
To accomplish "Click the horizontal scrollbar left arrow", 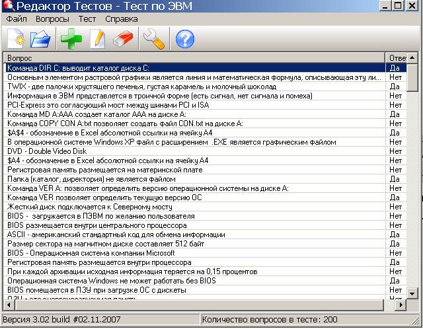I will [x=9, y=305].
